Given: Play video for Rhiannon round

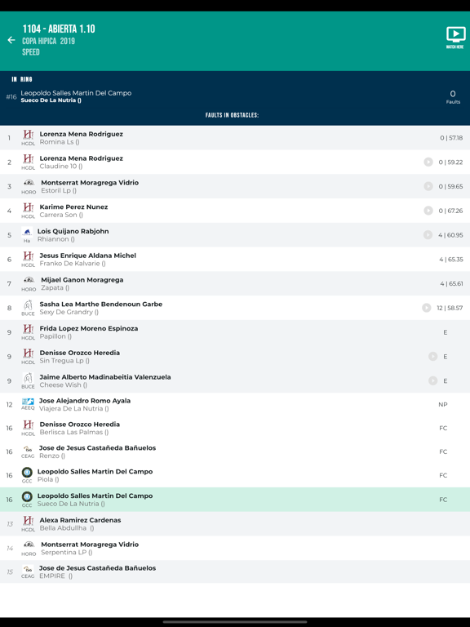Looking at the screenshot, I should click(428, 235).
